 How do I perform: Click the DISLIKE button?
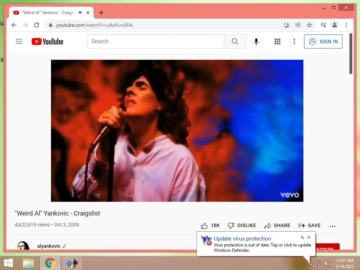pyautogui.click(x=242, y=226)
